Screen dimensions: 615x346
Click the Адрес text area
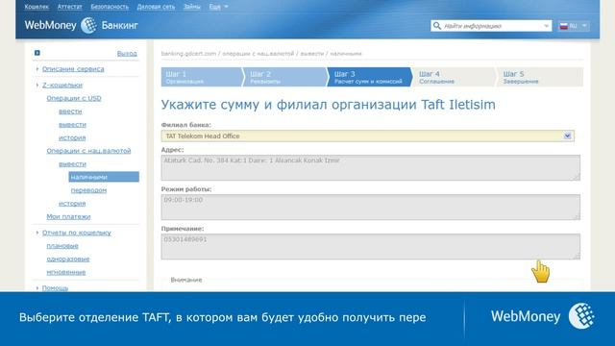coord(370,167)
